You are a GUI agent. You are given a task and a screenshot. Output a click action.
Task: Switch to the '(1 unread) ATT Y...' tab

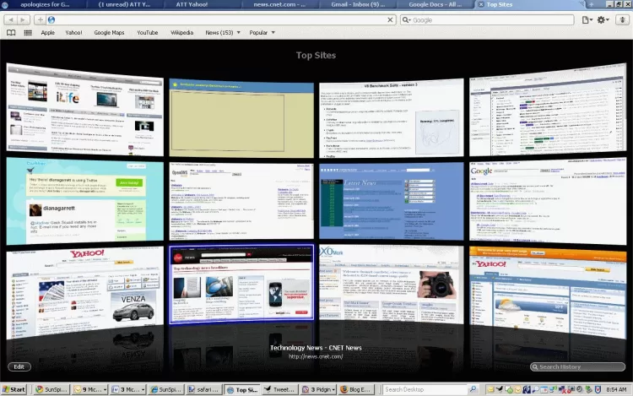124,4
